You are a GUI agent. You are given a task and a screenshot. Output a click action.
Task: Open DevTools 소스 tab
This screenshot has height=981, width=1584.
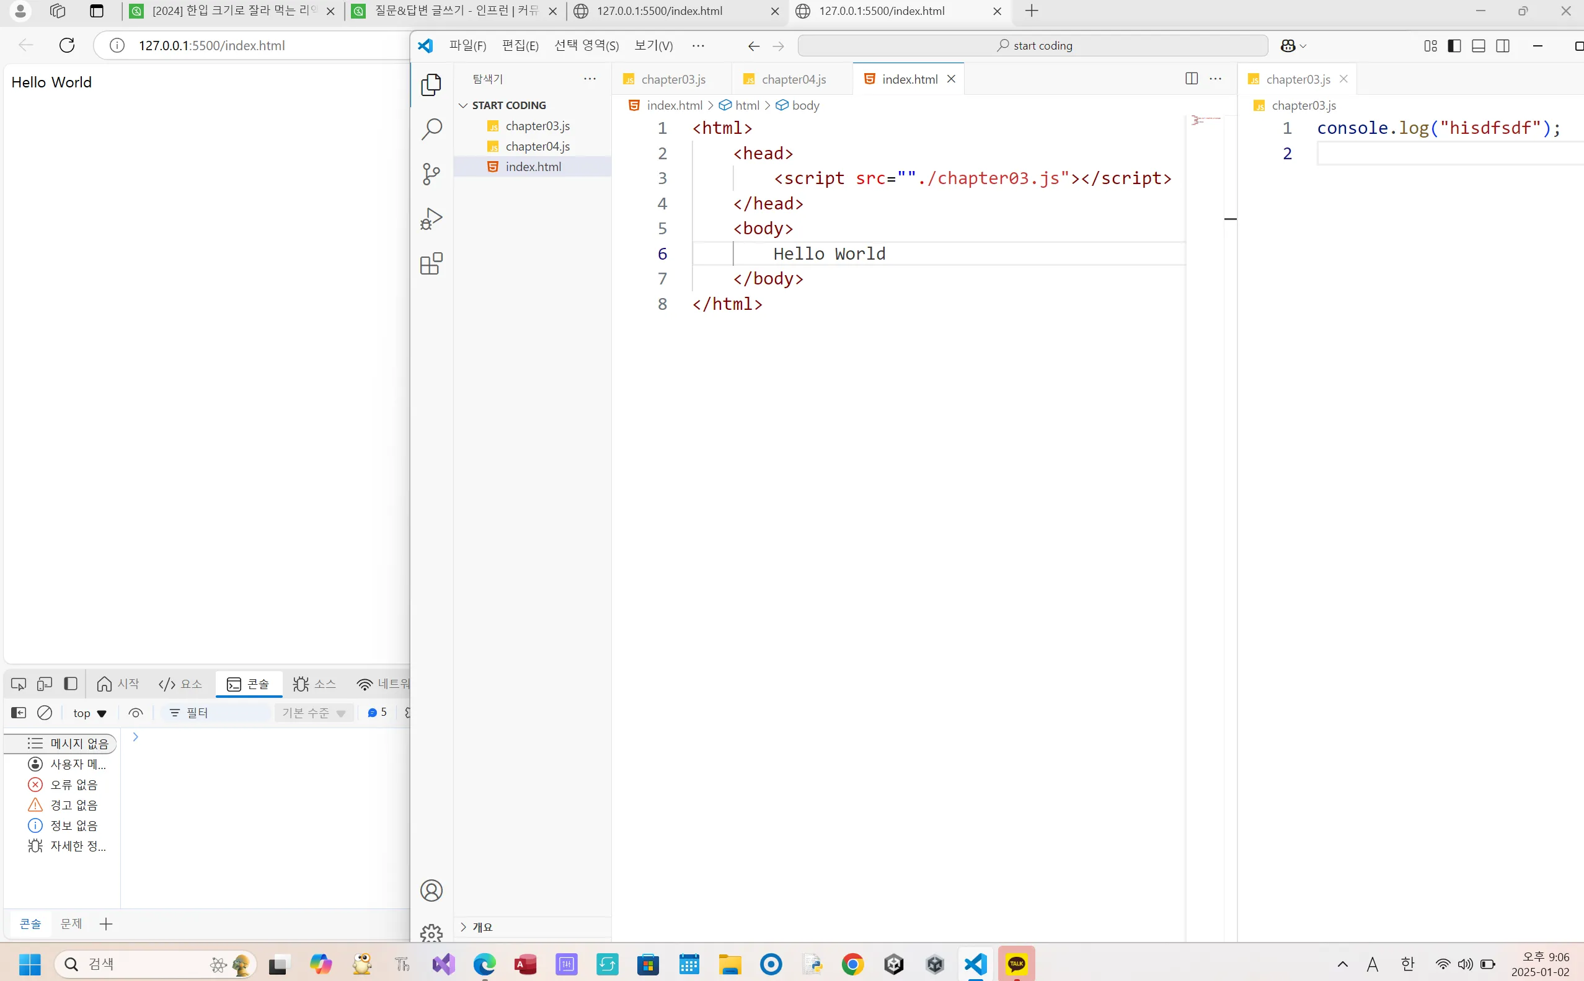[x=314, y=683]
